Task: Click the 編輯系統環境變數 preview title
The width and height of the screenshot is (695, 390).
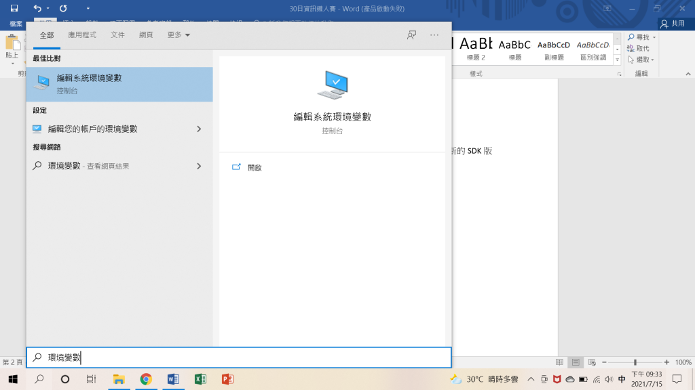Action: (333, 116)
